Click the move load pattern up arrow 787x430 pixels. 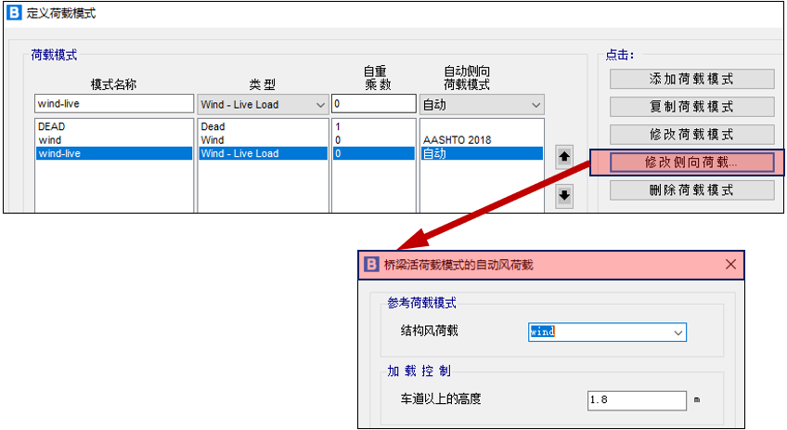click(x=564, y=158)
